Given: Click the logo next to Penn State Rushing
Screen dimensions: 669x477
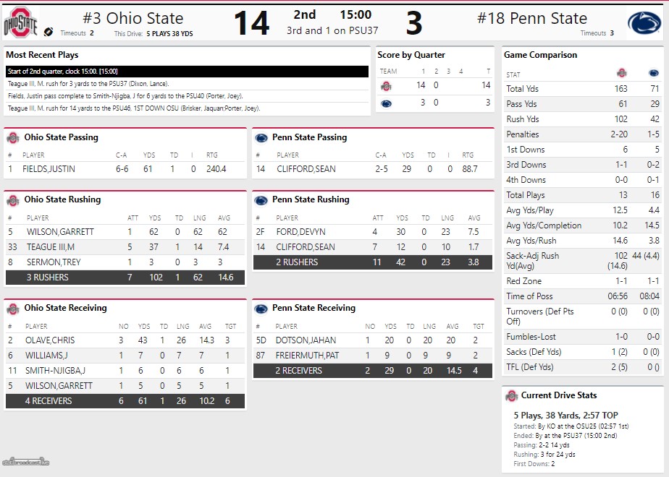Looking at the screenshot, I should (x=261, y=200).
